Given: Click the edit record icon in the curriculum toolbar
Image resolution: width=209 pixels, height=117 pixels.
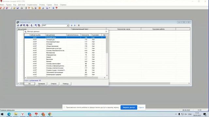Looking at the screenshot, I should (x=21, y=25).
